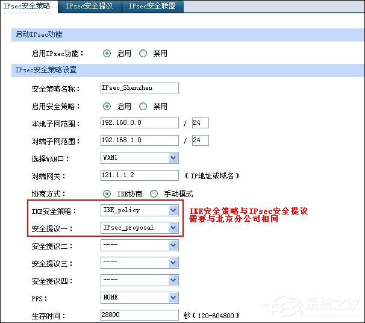This screenshot has width=365, height=323.
Task: Click the PFS label
Action: click(39, 299)
